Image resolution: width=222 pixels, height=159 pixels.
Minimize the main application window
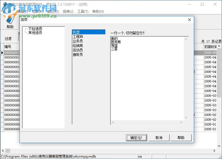(x=190, y=5)
